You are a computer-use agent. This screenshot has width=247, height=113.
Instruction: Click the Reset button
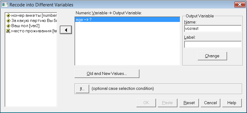[189, 103]
